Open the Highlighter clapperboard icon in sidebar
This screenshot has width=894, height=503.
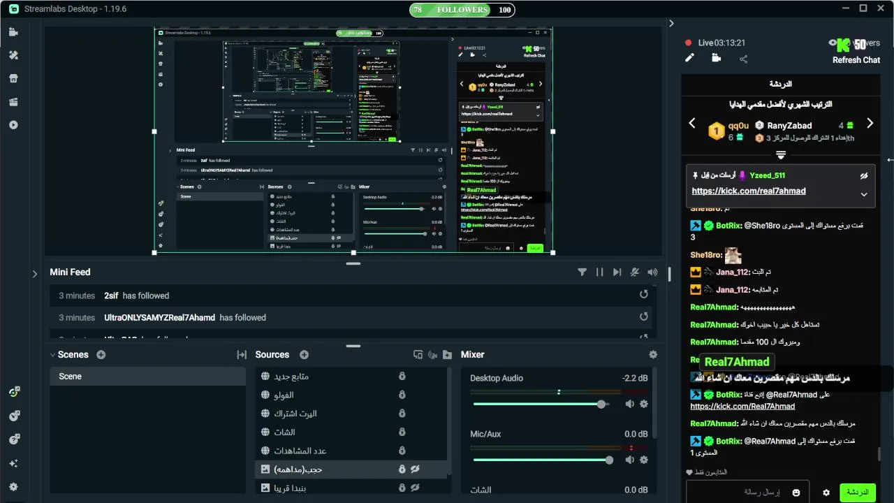(x=13, y=102)
